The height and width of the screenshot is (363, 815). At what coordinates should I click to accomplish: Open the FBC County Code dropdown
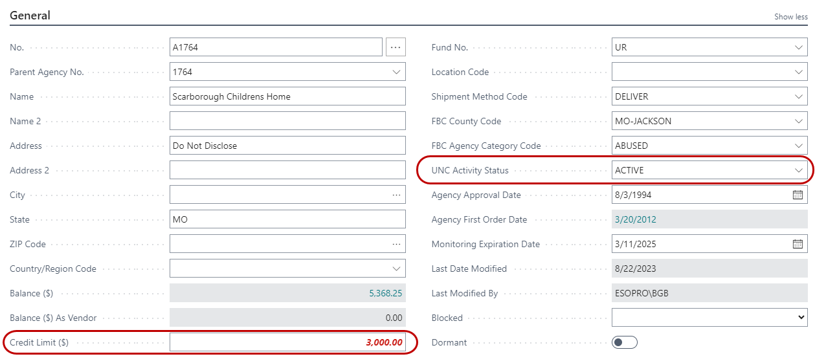(x=798, y=121)
